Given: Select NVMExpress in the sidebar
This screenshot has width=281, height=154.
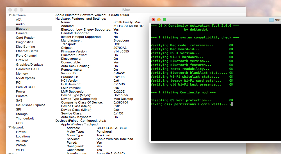Looking at the screenshot, I should (26, 78).
